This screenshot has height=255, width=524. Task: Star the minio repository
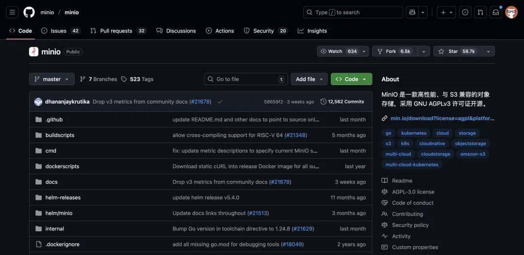[x=458, y=51]
